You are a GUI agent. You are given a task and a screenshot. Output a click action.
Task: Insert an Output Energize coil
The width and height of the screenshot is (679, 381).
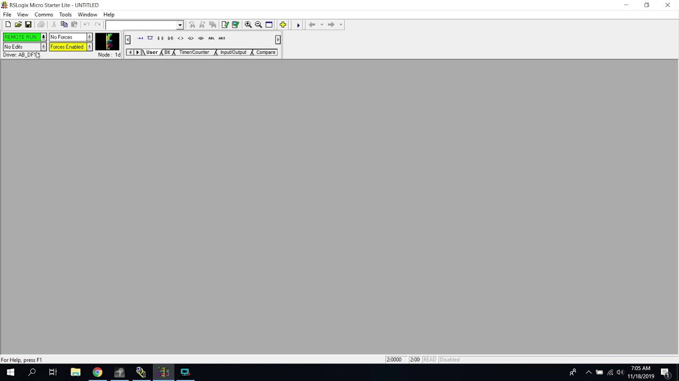click(x=180, y=38)
